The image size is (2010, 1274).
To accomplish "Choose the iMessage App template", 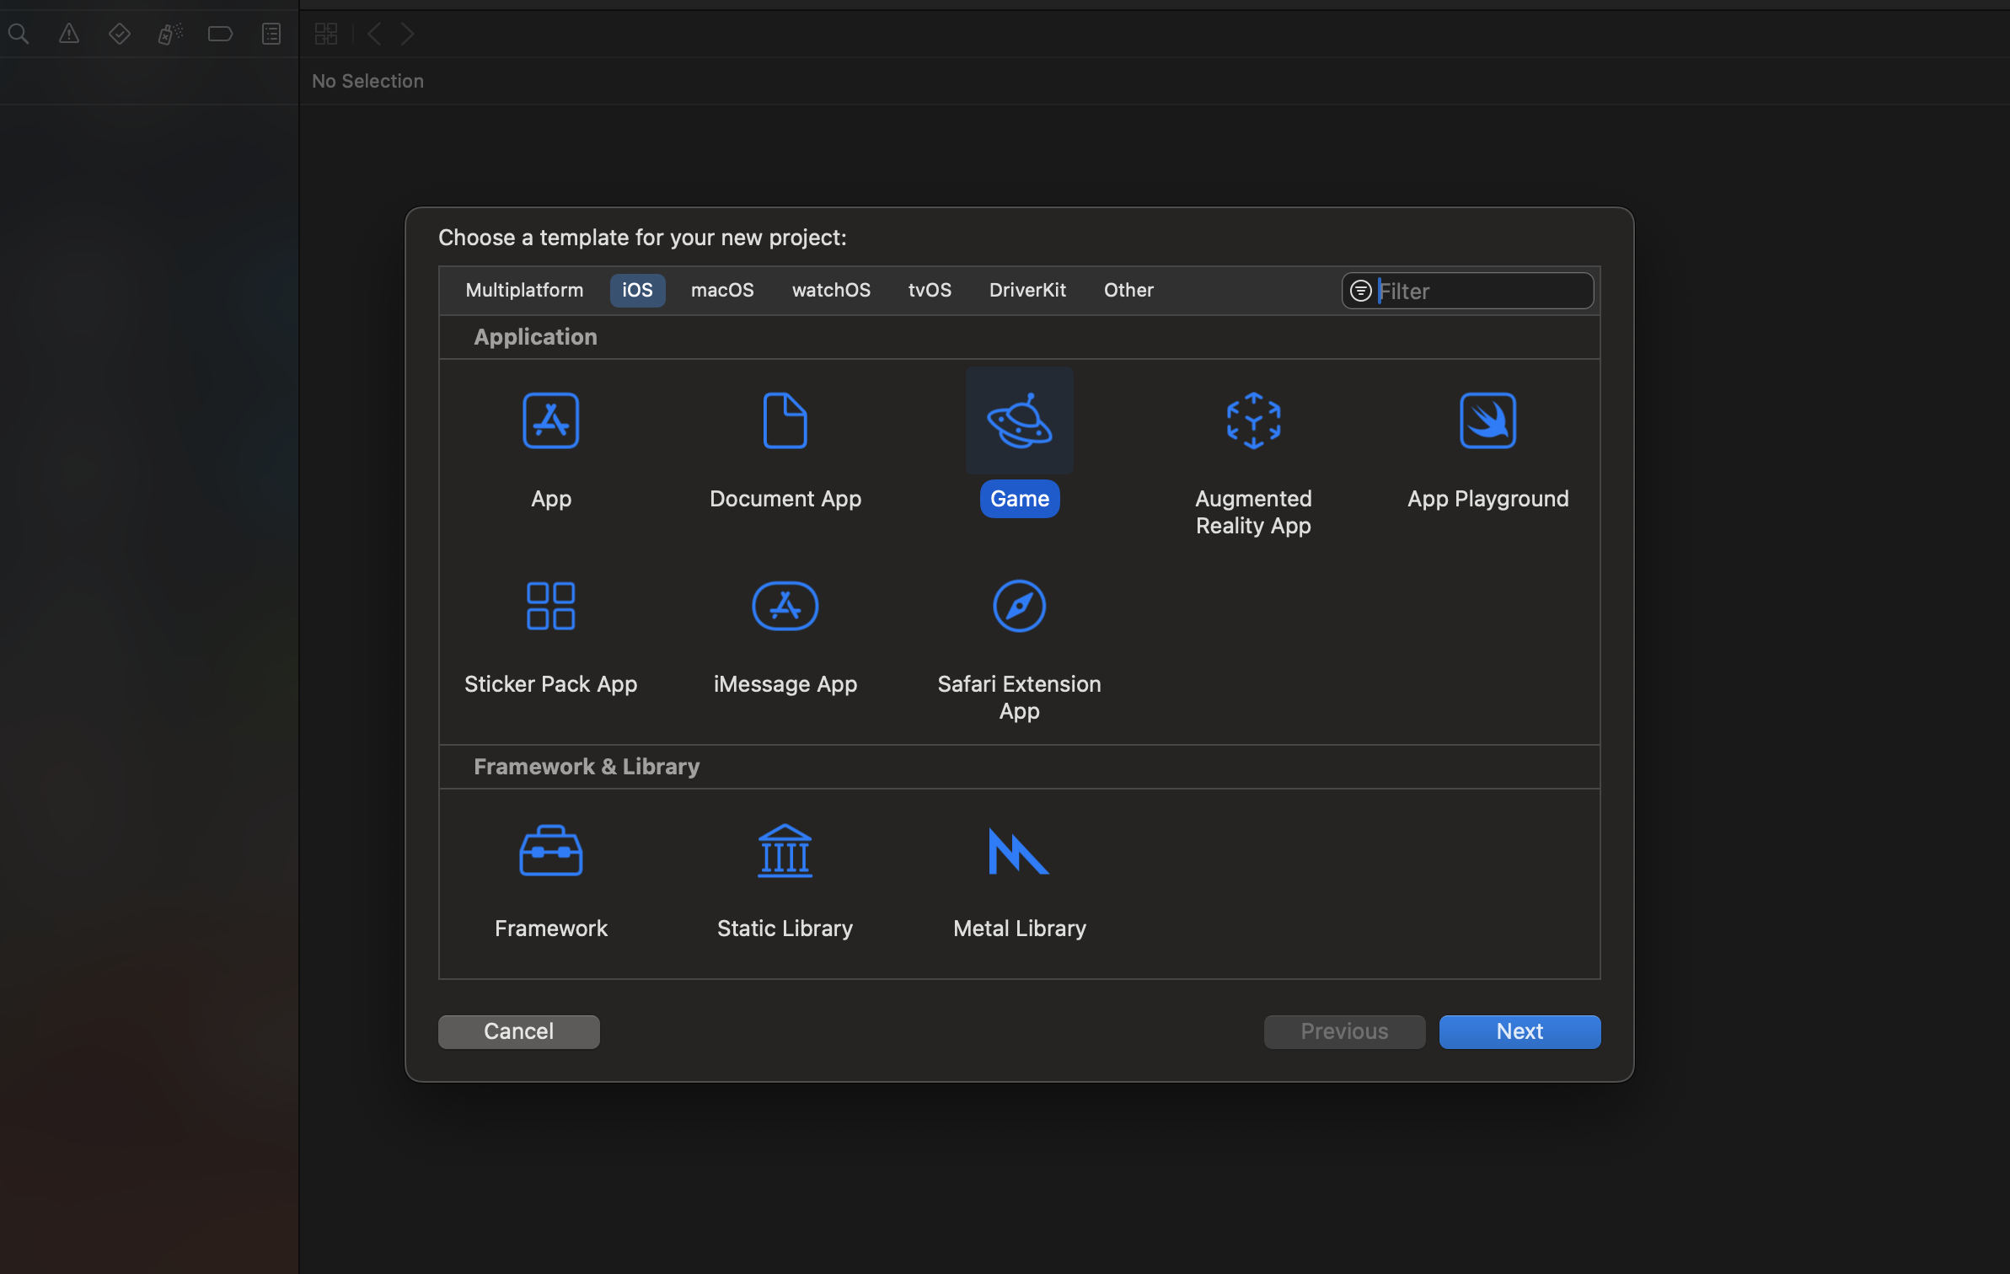I will click(785, 606).
